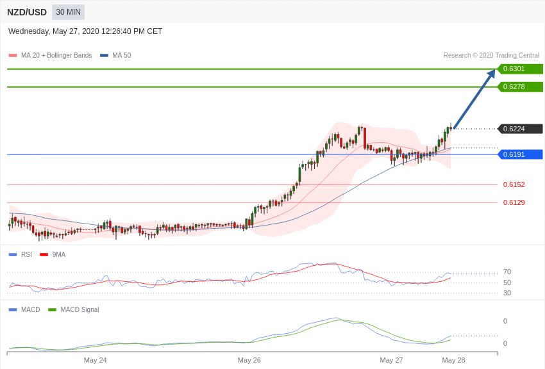Click the NZD/USD pair title
The height and width of the screenshot is (369, 545).
point(27,13)
